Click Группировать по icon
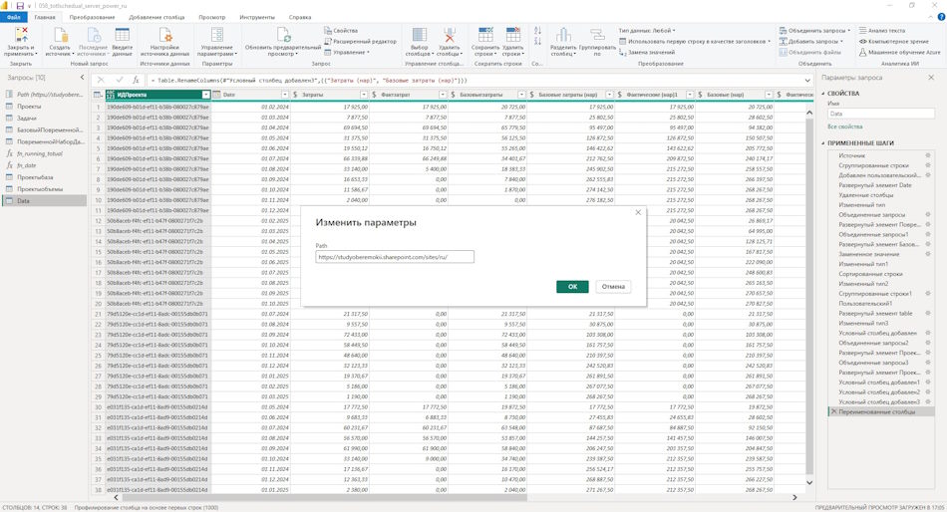Screen dimensions: 947x512 pyautogui.click(x=597, y=35)
